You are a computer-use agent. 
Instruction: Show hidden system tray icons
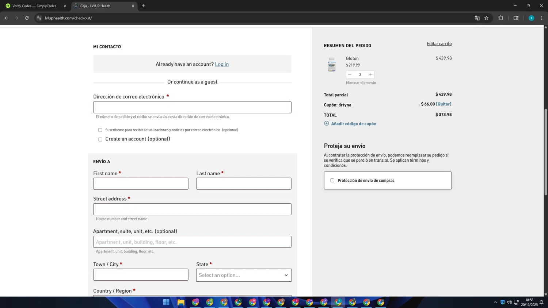tap(496, 302)
